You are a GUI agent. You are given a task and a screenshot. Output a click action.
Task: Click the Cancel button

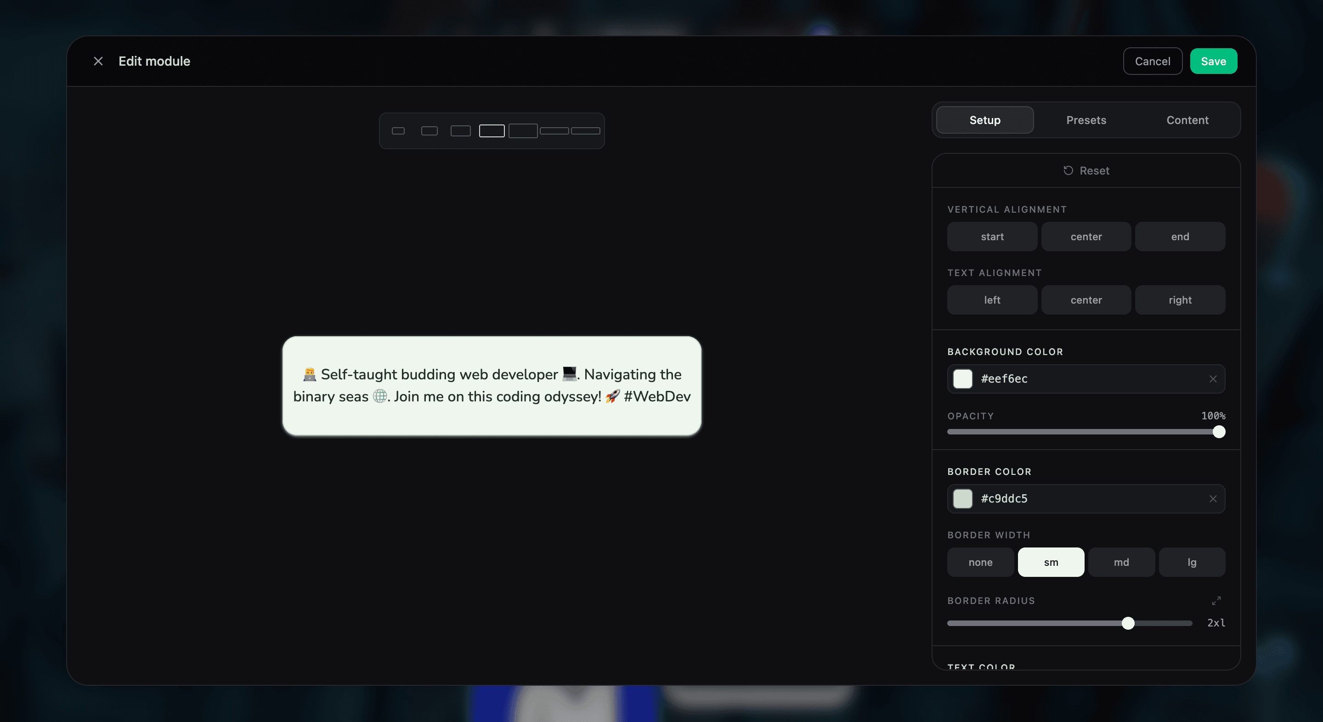(1153, 61)
